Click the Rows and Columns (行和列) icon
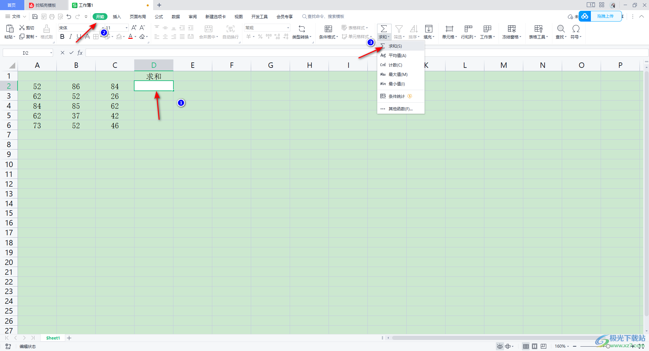This screenshot has height=351, width=649. coord(468,29)
